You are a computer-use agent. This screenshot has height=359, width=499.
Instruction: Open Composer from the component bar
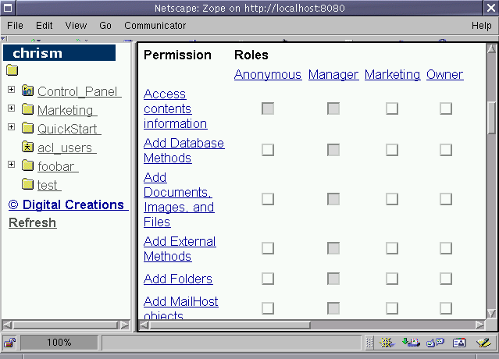coord(483,343)
